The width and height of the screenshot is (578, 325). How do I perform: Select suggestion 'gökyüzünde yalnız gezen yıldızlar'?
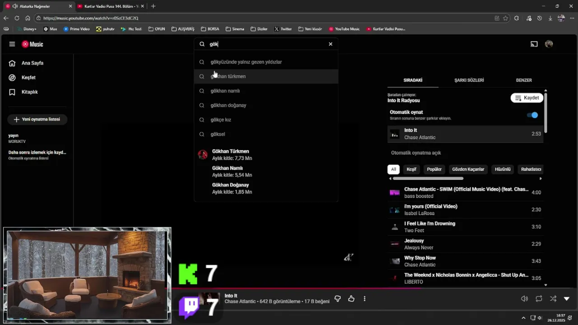click(266, 62)
